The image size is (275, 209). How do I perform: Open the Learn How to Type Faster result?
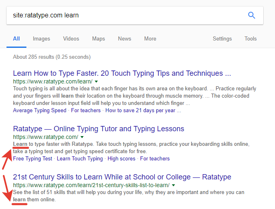click(122, 73)
